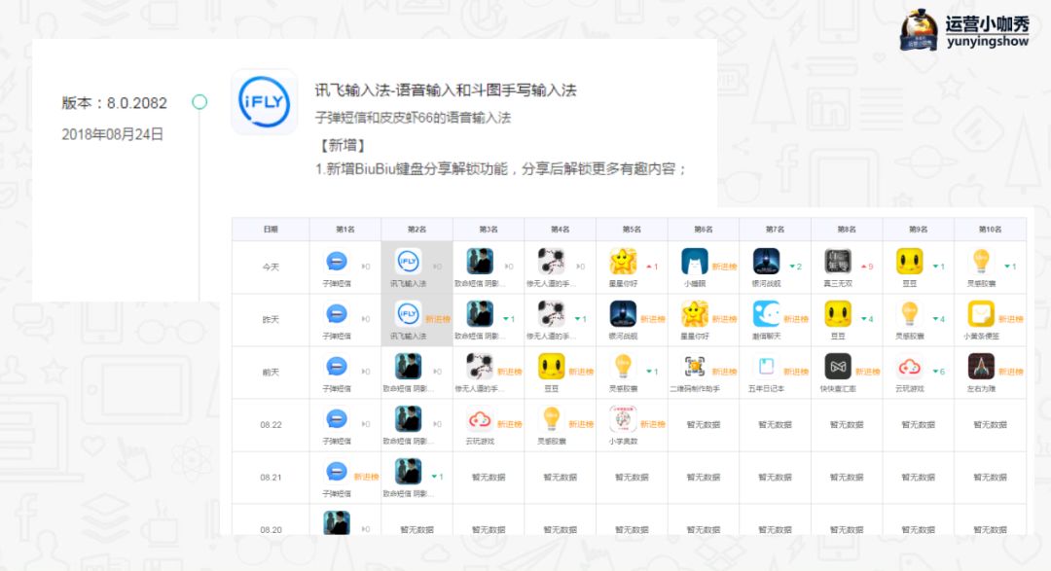The height and width of the screenshot is (571, 1051).
Task: Open 二维码制作助手 QR icon
Action: point(695,367)
